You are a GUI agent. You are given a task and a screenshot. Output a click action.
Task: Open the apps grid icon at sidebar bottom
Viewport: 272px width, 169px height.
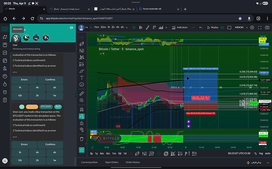[x=5, y=161]
